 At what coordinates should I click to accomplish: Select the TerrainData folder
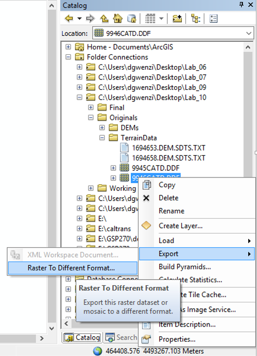coord(139,138)
